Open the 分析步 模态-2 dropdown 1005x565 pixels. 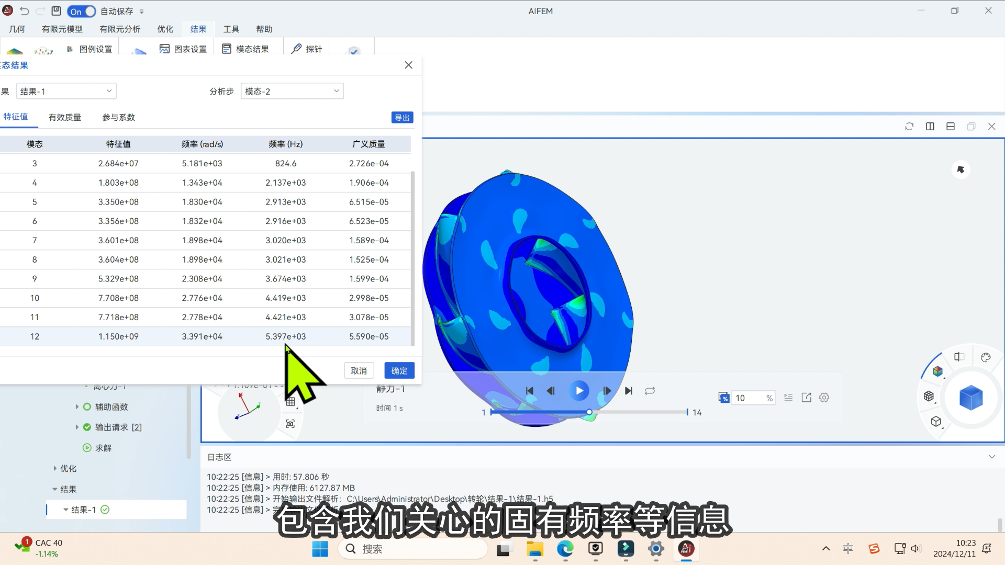pos(292,91)
